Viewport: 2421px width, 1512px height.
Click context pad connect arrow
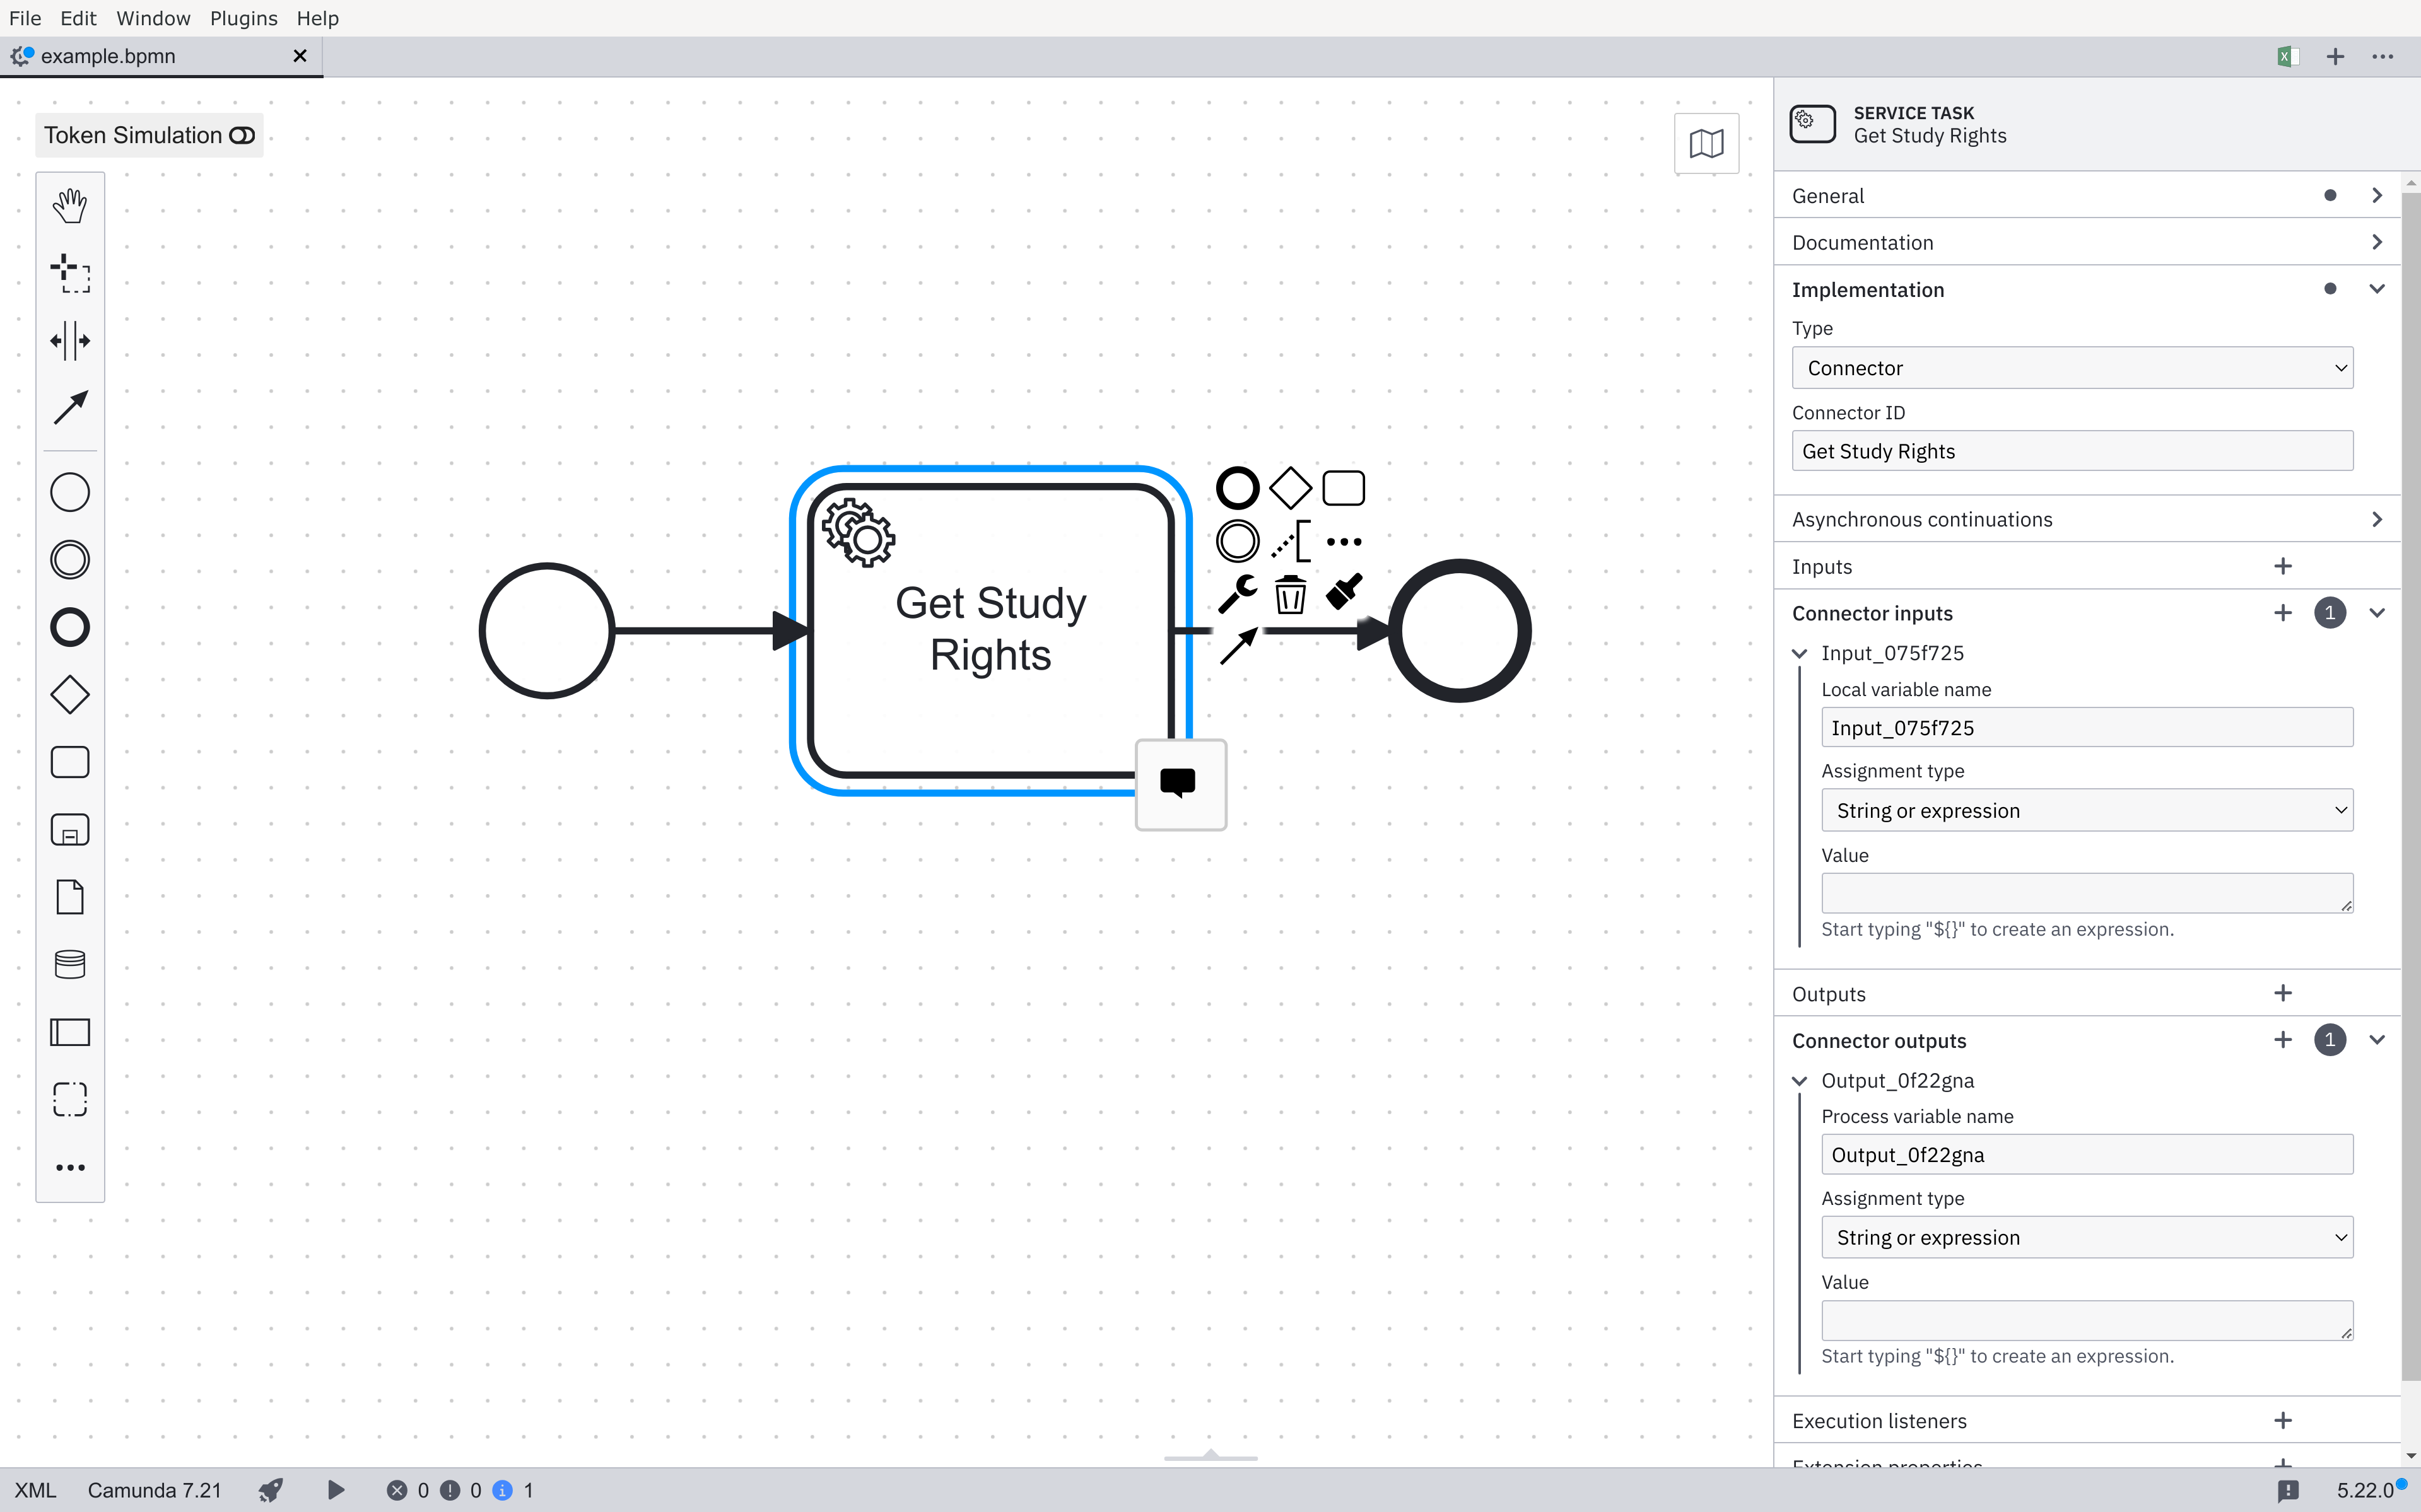[x=1238, y=647]
